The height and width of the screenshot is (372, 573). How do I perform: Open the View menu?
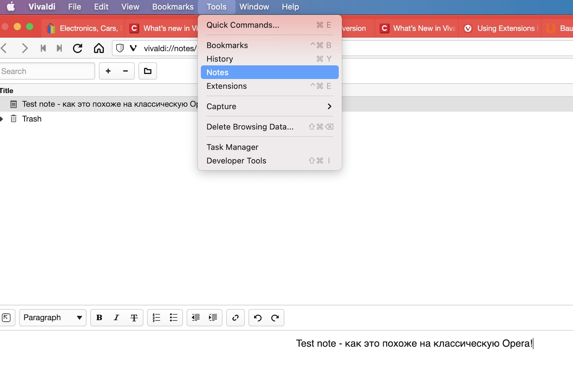pos(130,7)
